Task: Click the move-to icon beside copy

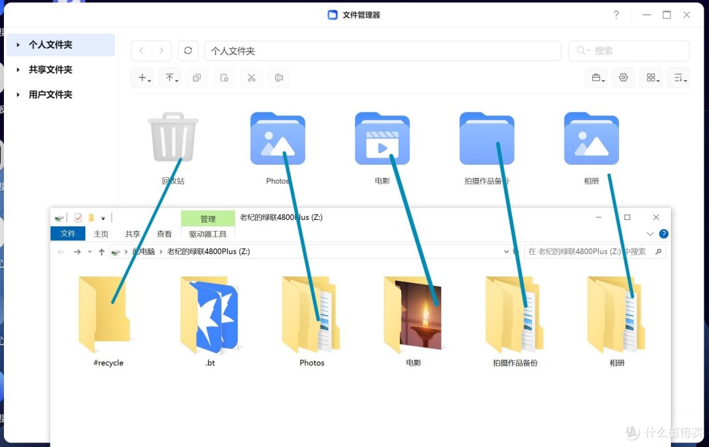Action: click(x=225, y=77)
